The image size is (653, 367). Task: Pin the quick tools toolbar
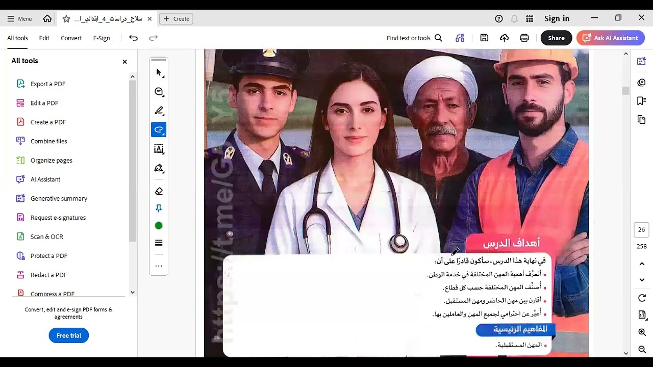tap(159, 208)
